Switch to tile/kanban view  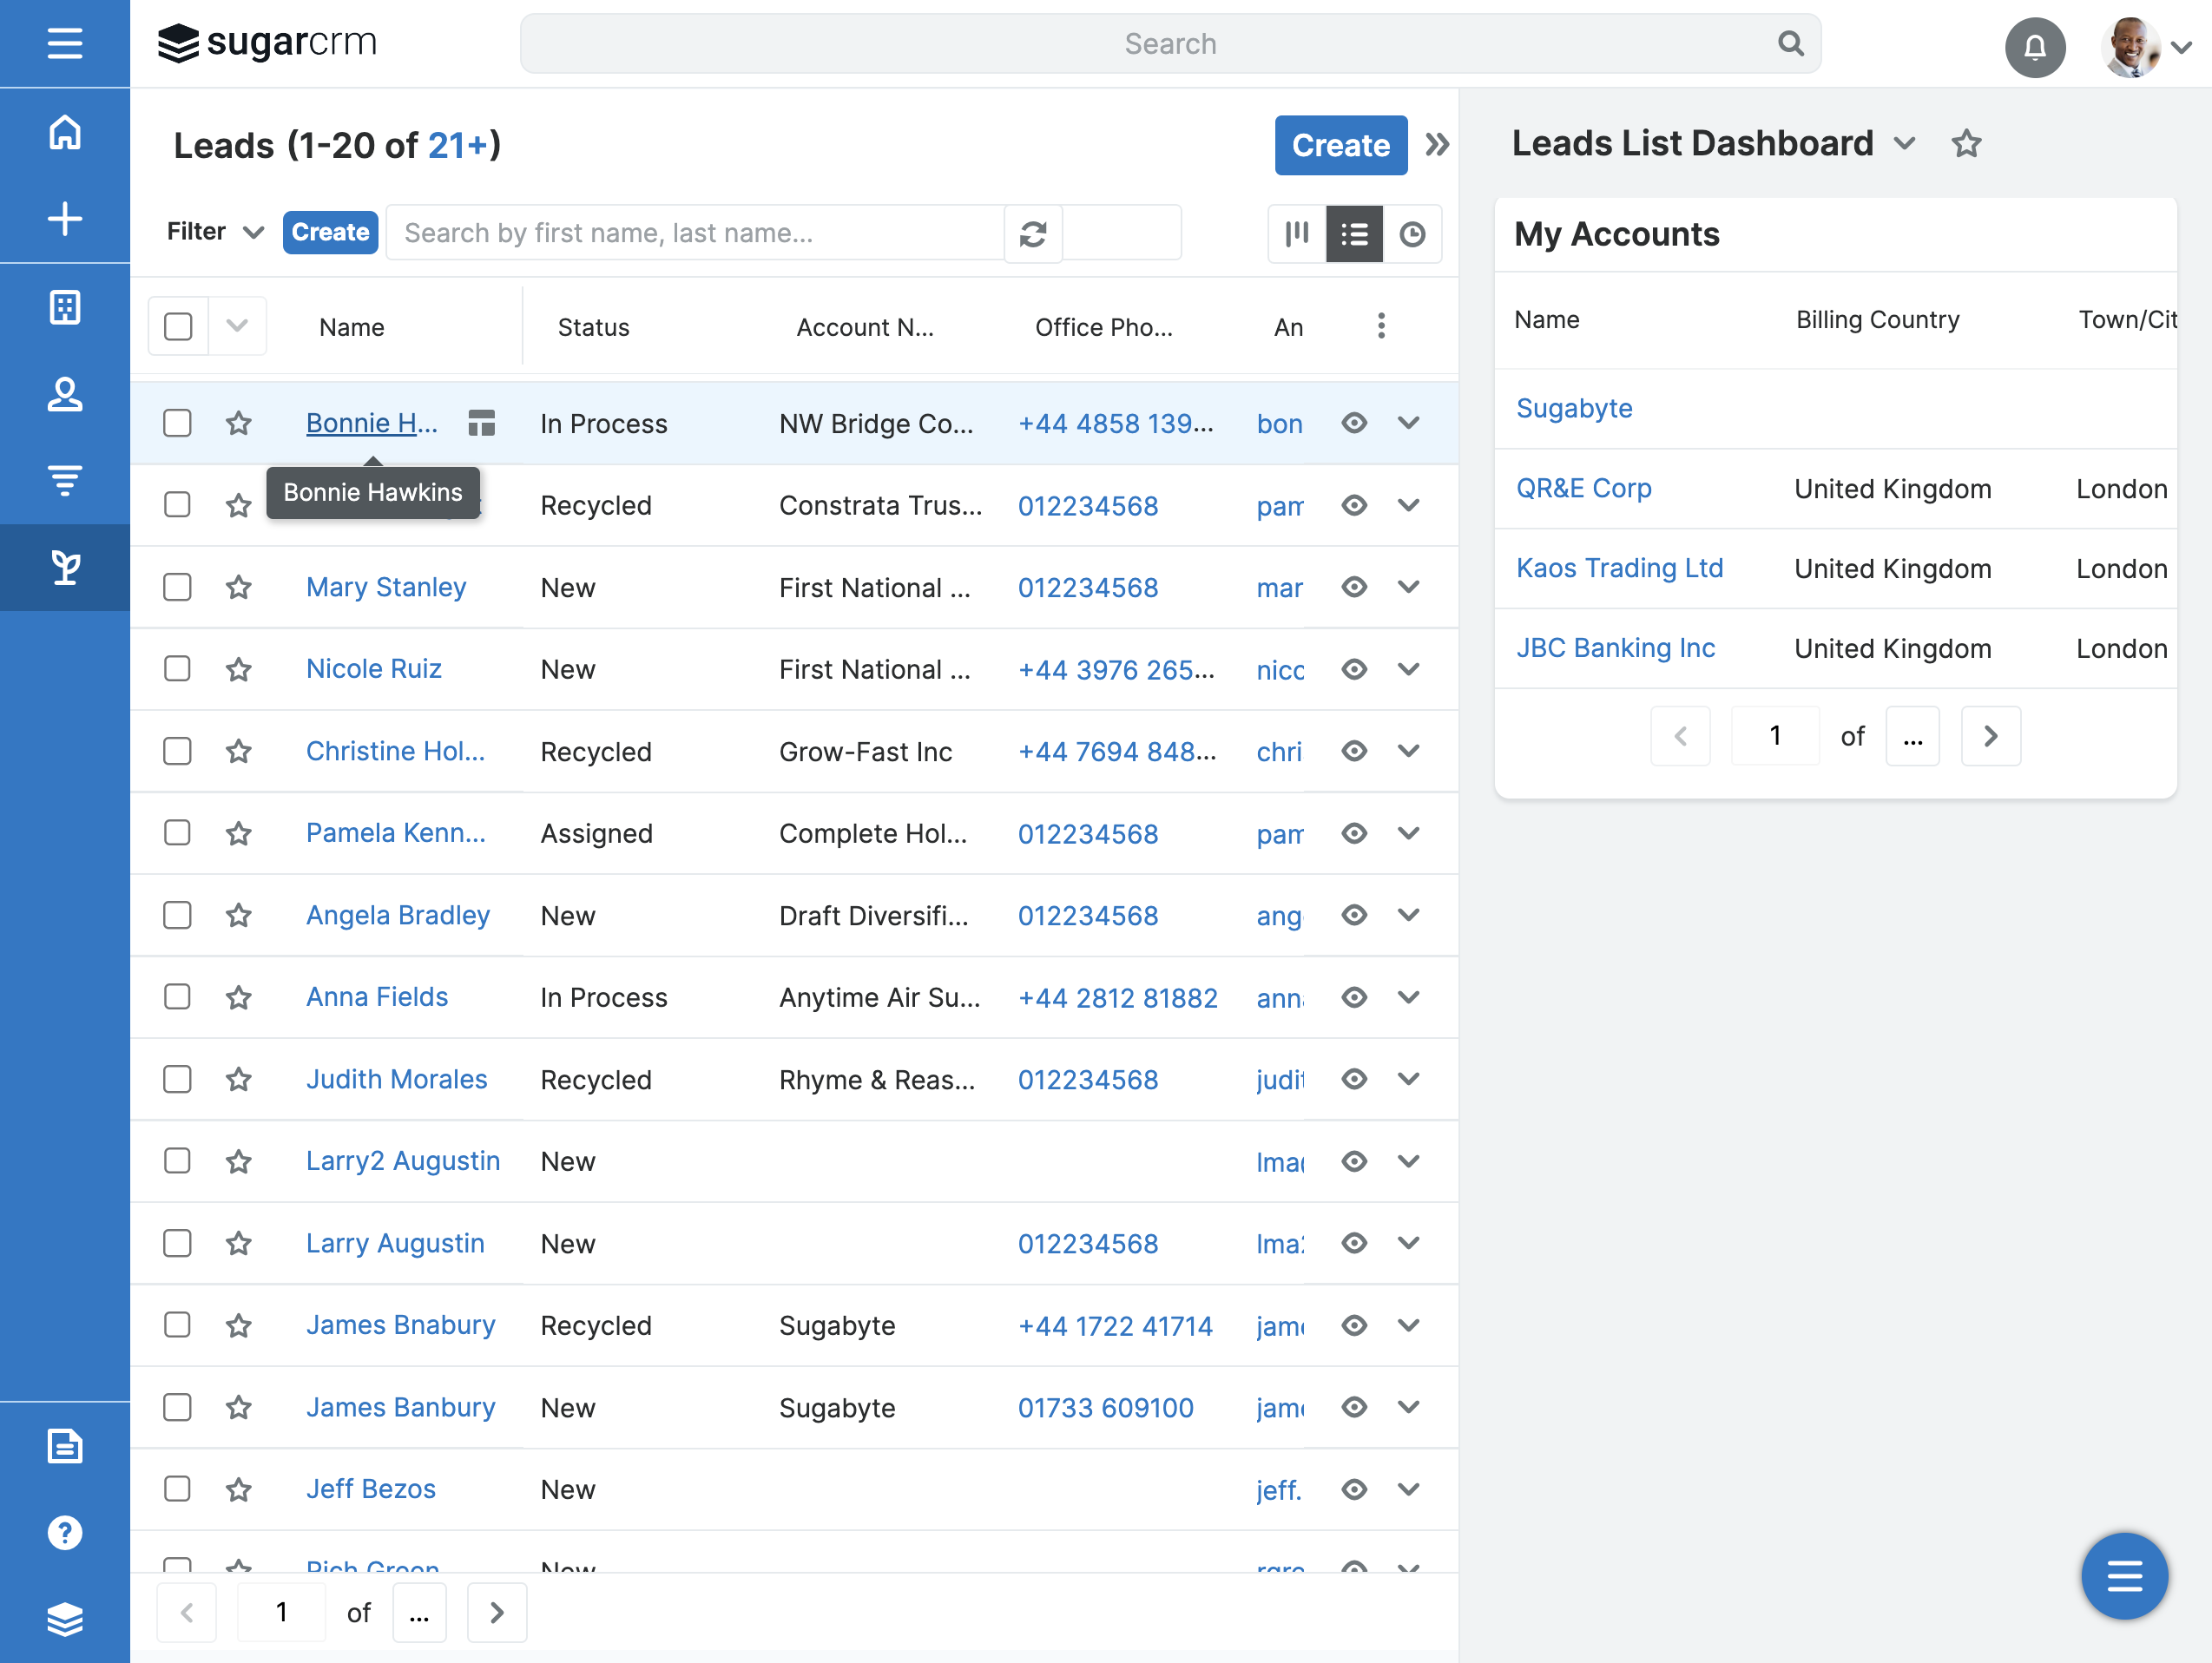[1297, 234]
